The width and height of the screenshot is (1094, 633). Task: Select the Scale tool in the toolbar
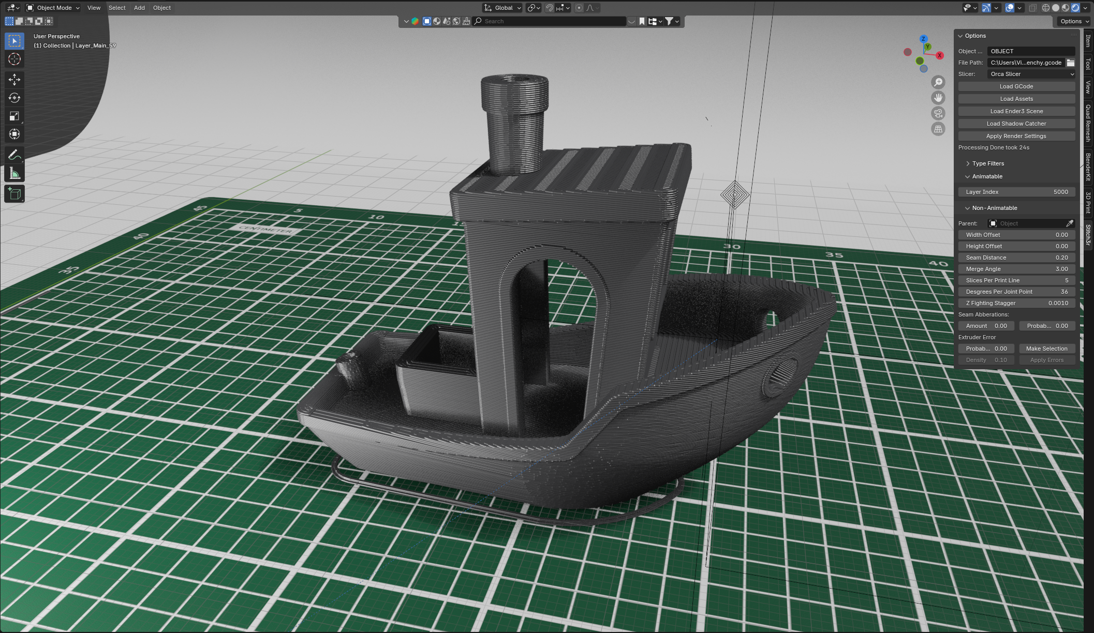[14, 116]
